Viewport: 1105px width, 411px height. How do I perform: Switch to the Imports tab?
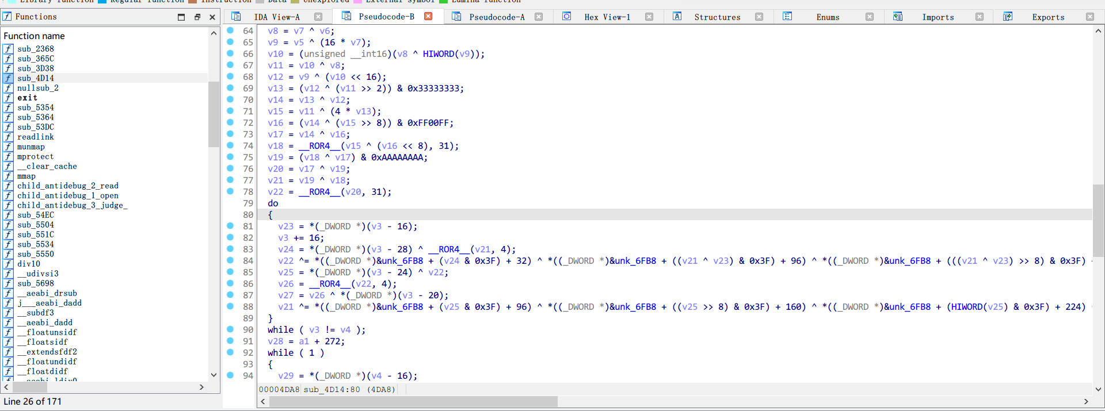pyautogui.click(x=938, y=17)
